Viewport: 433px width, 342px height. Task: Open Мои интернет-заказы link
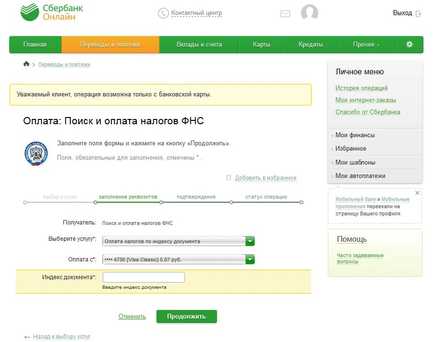(366, 100)
